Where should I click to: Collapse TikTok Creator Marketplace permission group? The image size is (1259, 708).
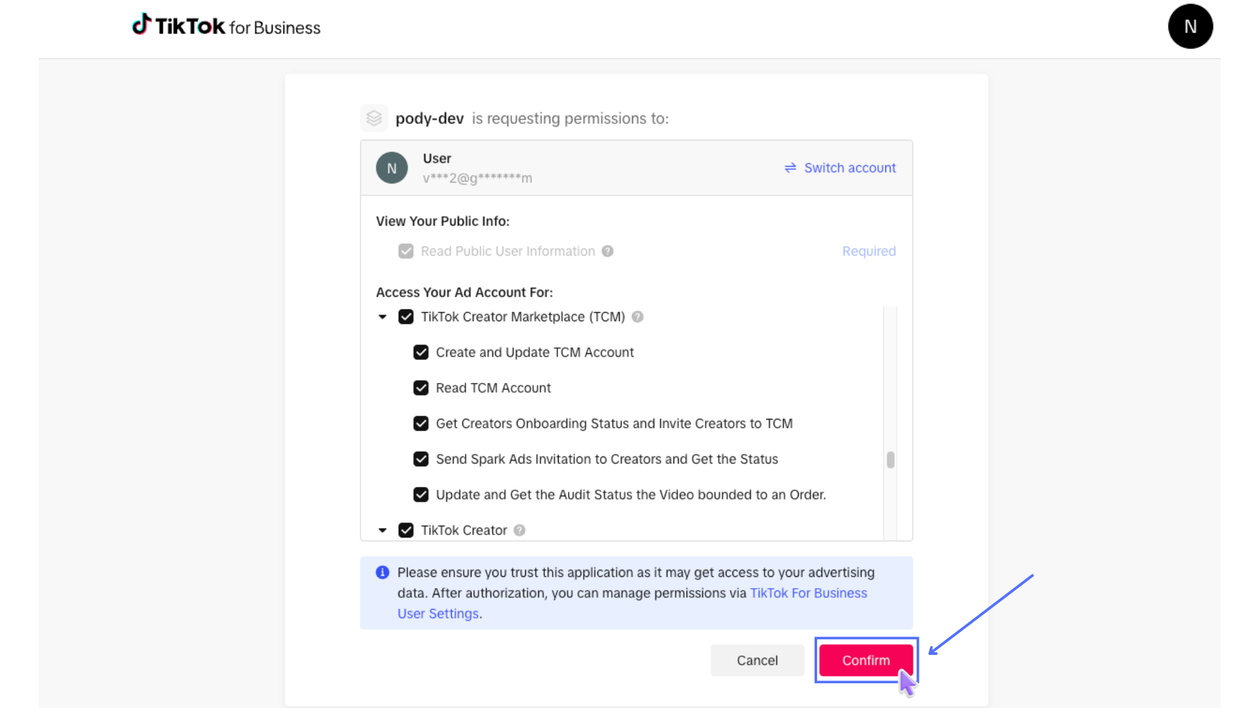pos(382,317)
